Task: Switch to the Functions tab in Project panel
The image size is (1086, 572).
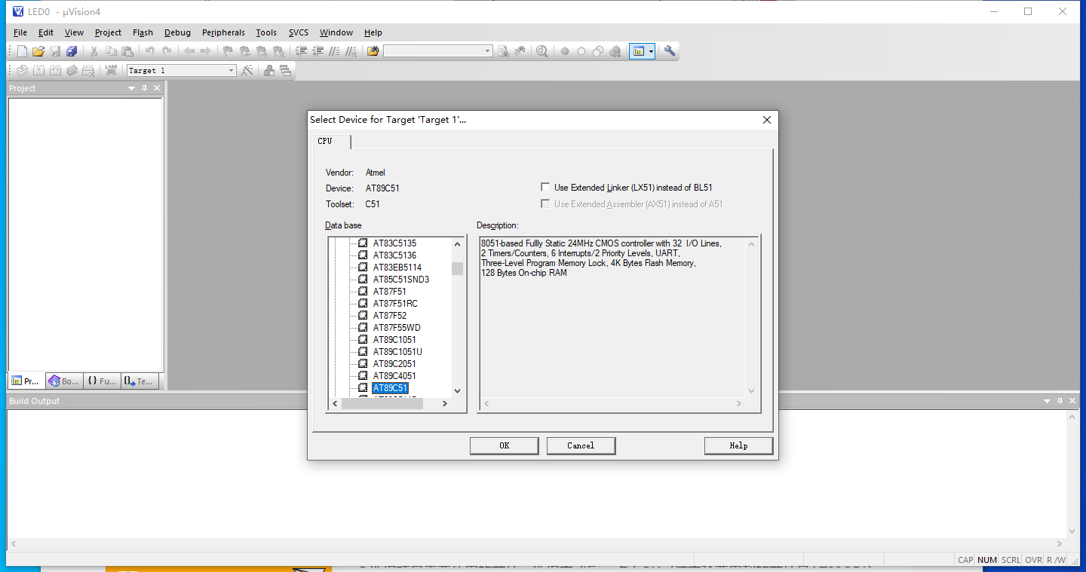Action: point(102,381)
